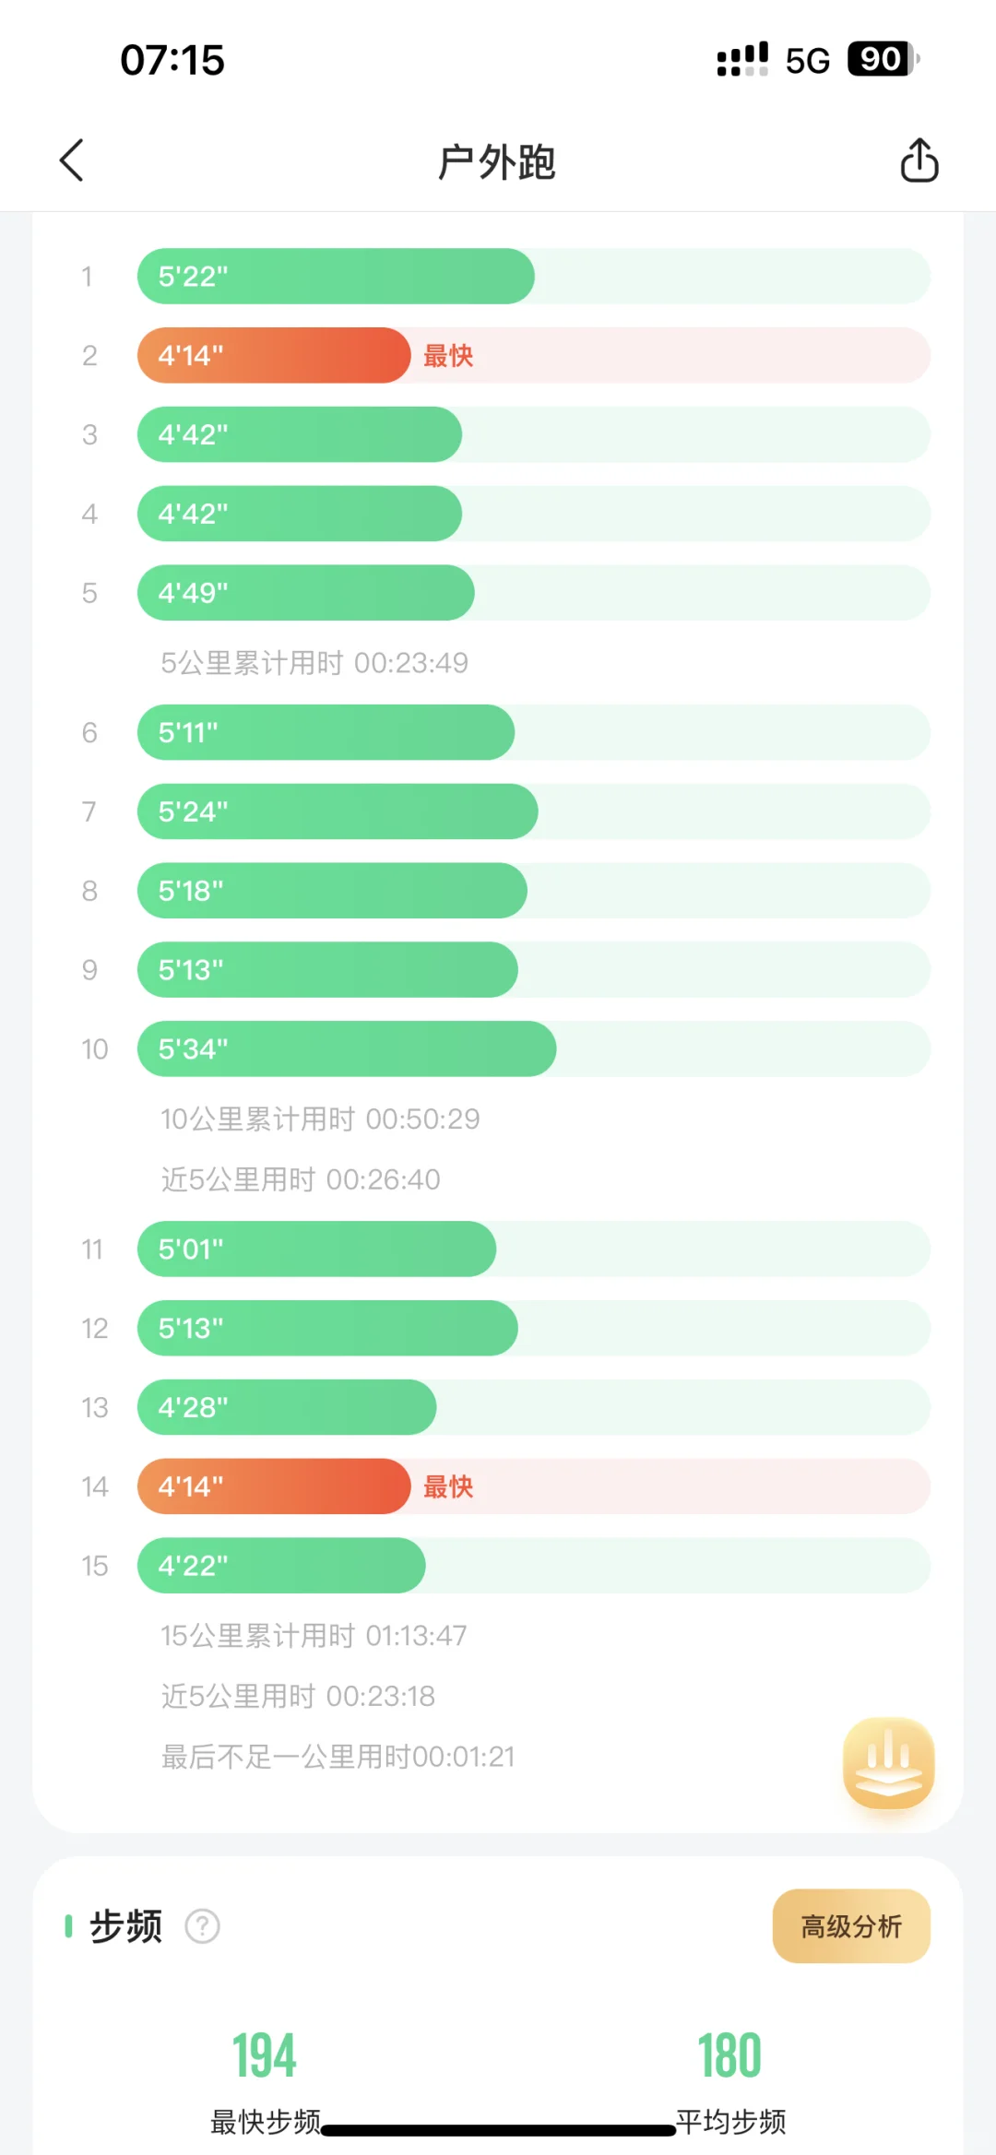Tap the kilometer 7 pace bar 5'24"
This screenshot has width=996, height=2155.
(338, 811)
